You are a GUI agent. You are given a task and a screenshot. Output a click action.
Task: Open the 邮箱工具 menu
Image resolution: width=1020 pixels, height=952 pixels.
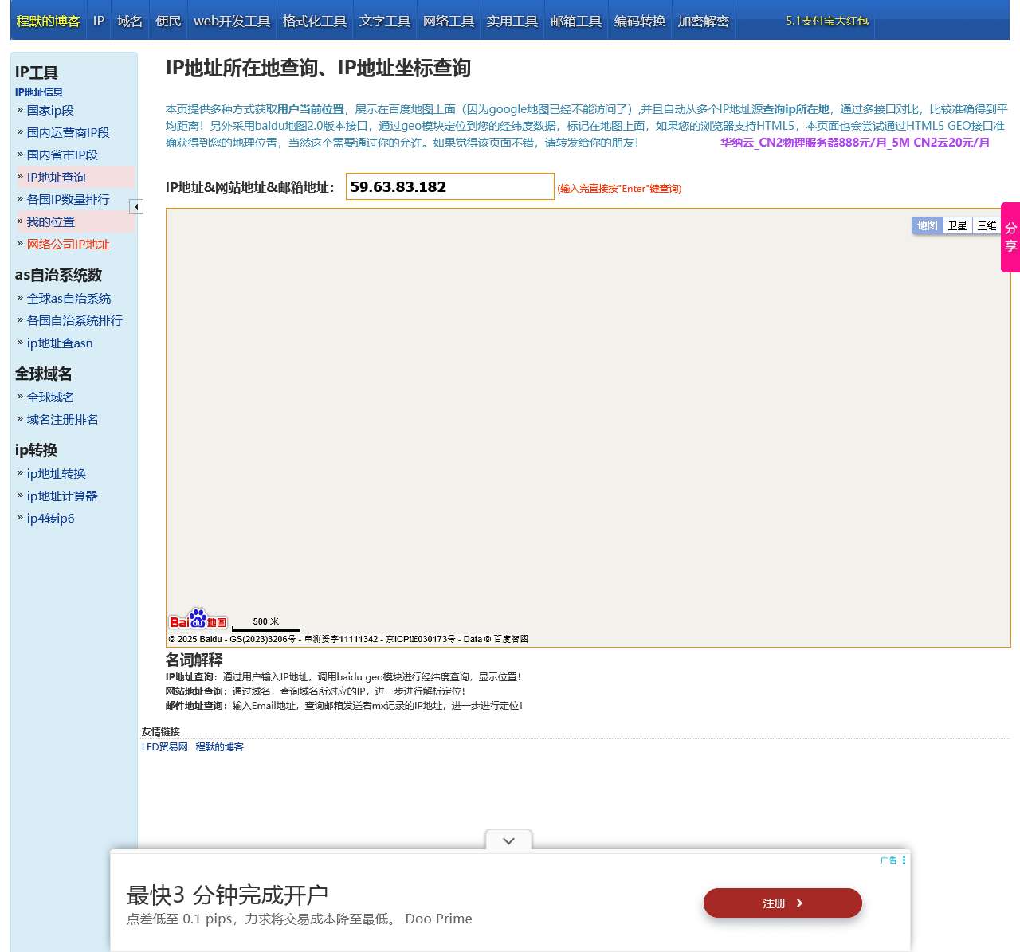point(575,22)
